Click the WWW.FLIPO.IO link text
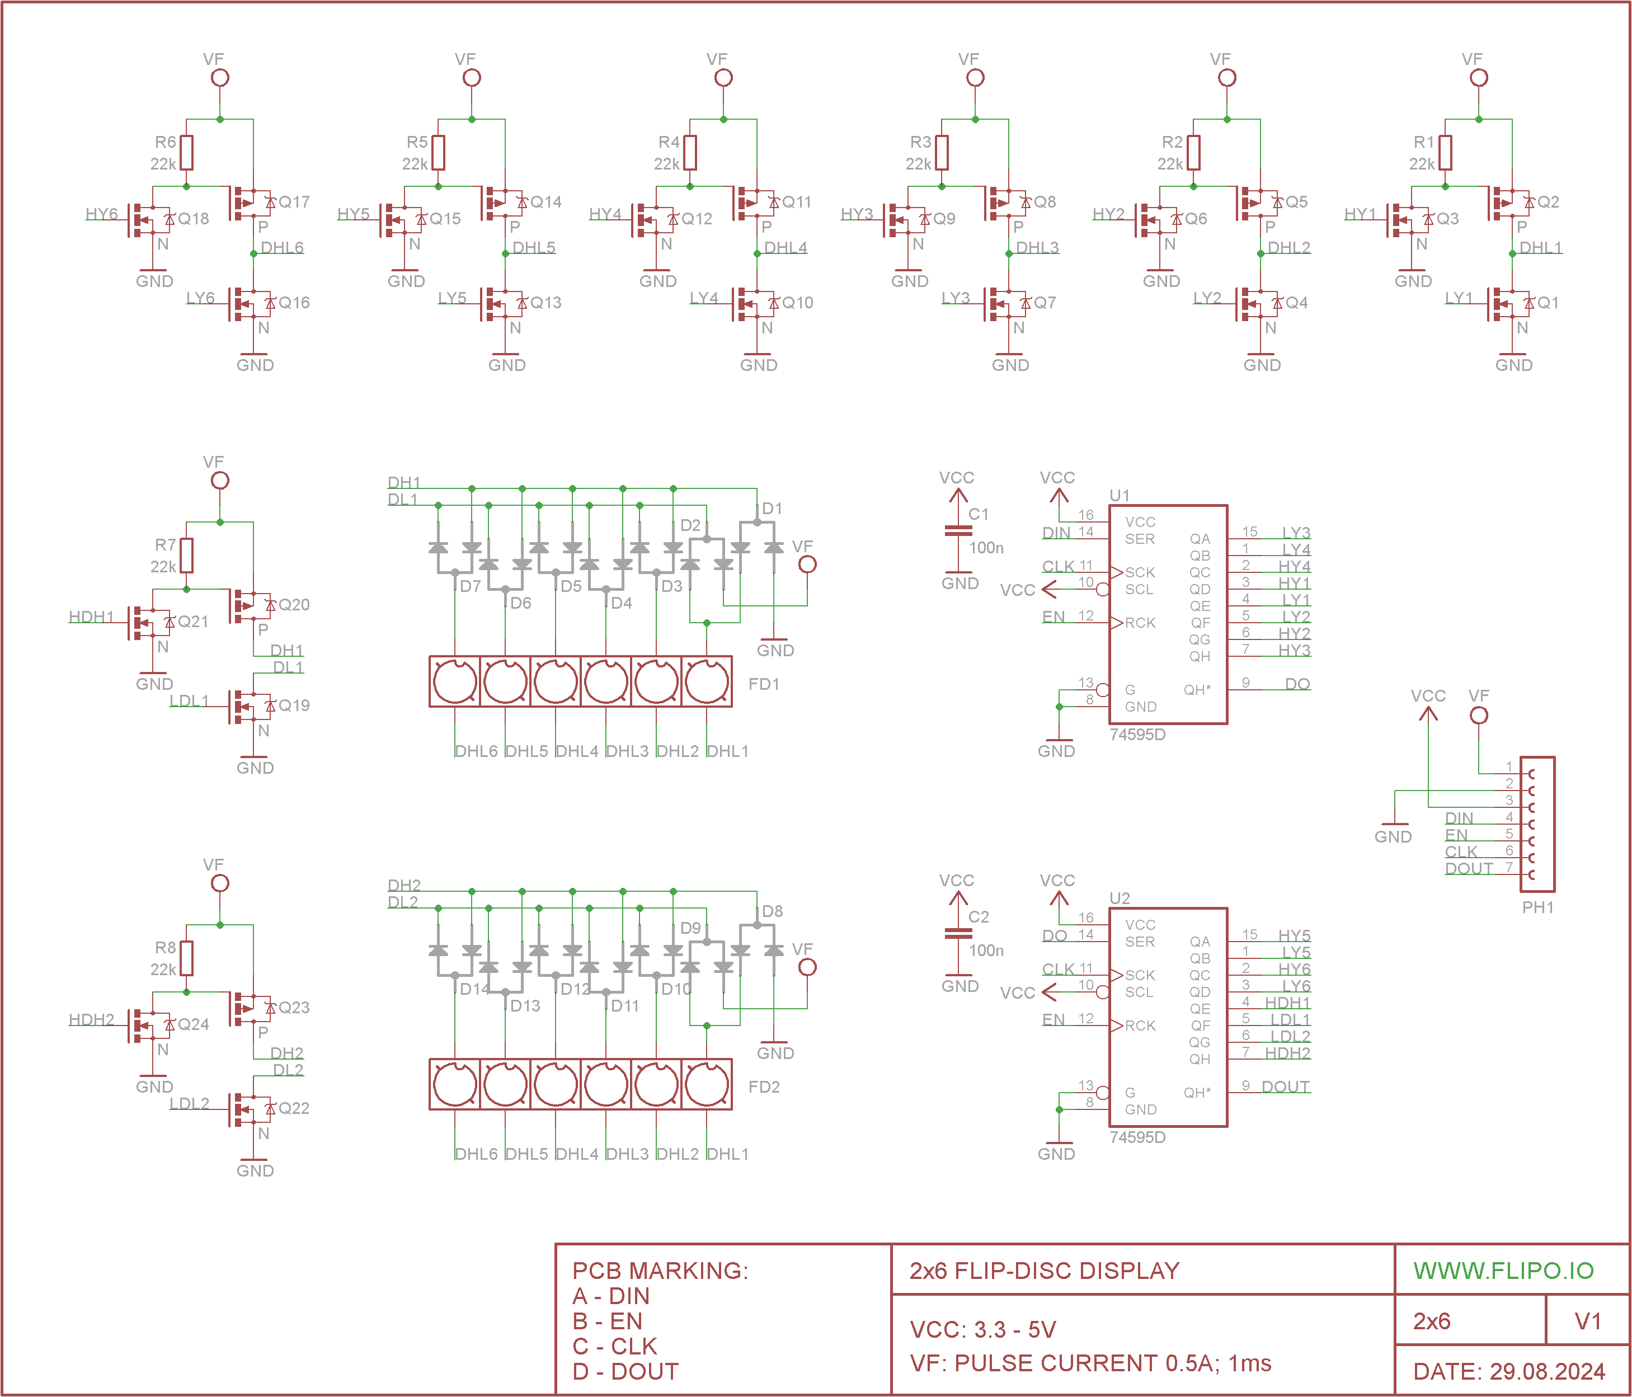The width and height of the screenshot is (1632, 1397). tap(1503, 1270)
